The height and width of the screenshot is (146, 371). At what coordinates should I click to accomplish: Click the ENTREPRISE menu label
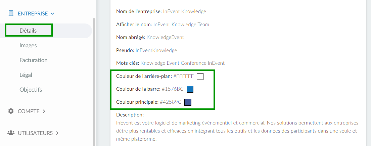[33, 14]
